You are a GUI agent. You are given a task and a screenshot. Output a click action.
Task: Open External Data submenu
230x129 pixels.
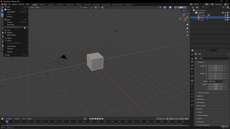[16, 46]
